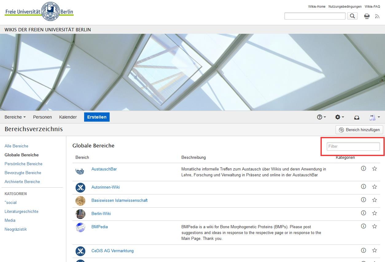
Task: Click the Bereich column header
Action: 82,157
